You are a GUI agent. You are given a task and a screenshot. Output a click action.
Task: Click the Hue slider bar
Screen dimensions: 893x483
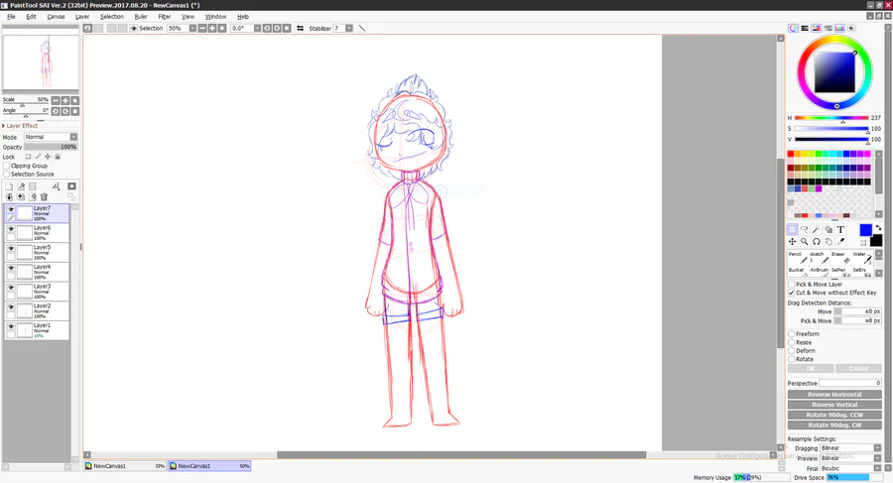831,118
